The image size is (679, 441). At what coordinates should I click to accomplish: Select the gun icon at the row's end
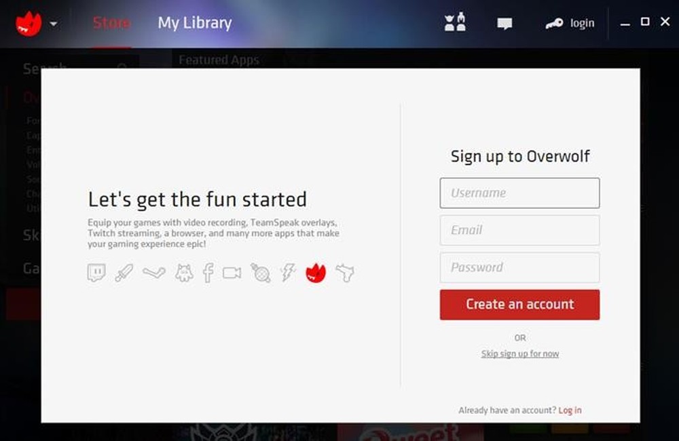tap(344, 271)
